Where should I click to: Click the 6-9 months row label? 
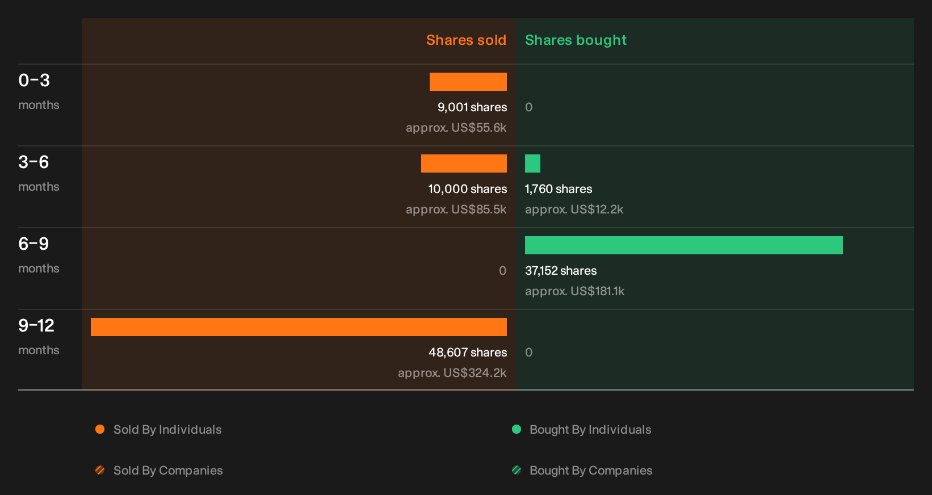[39, 255]
